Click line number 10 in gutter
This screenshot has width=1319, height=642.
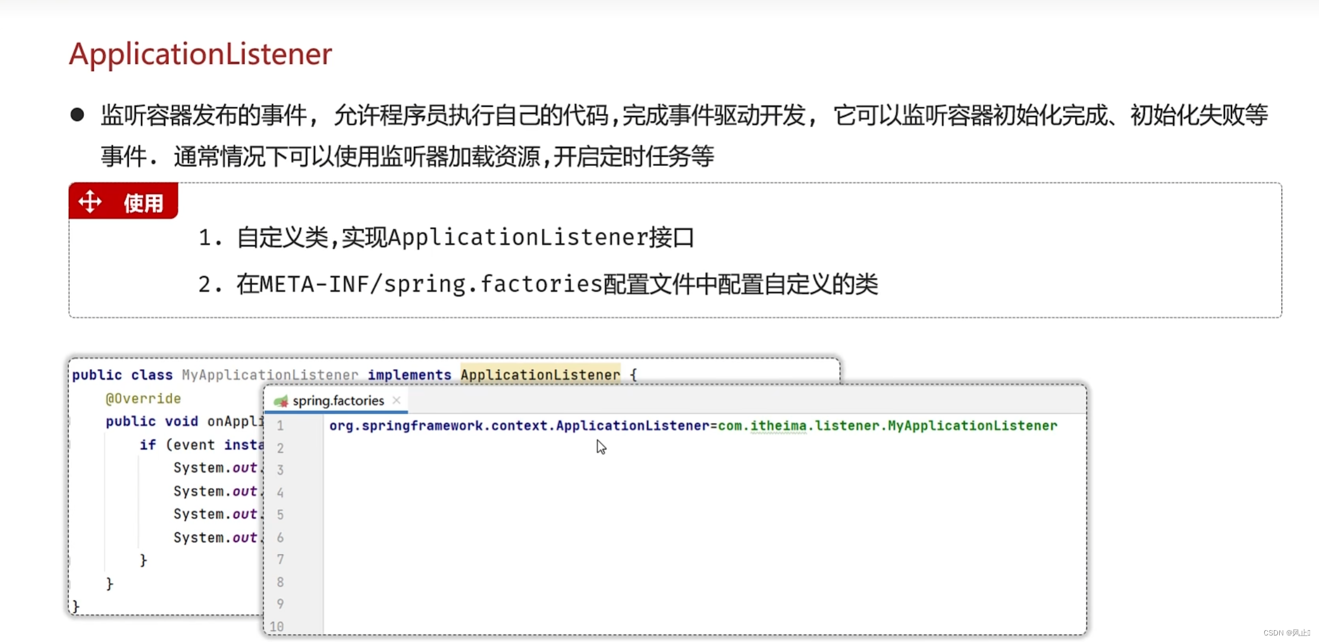(x=277, y=627)
